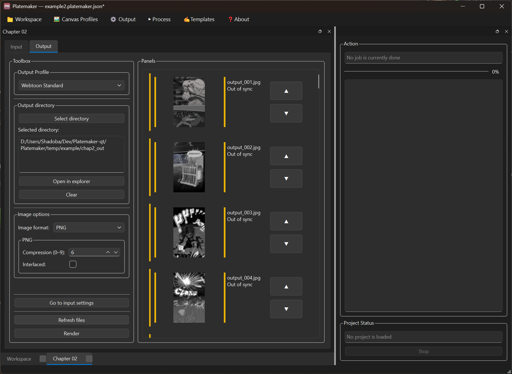Open the Process menu

(x=159, y=19)
